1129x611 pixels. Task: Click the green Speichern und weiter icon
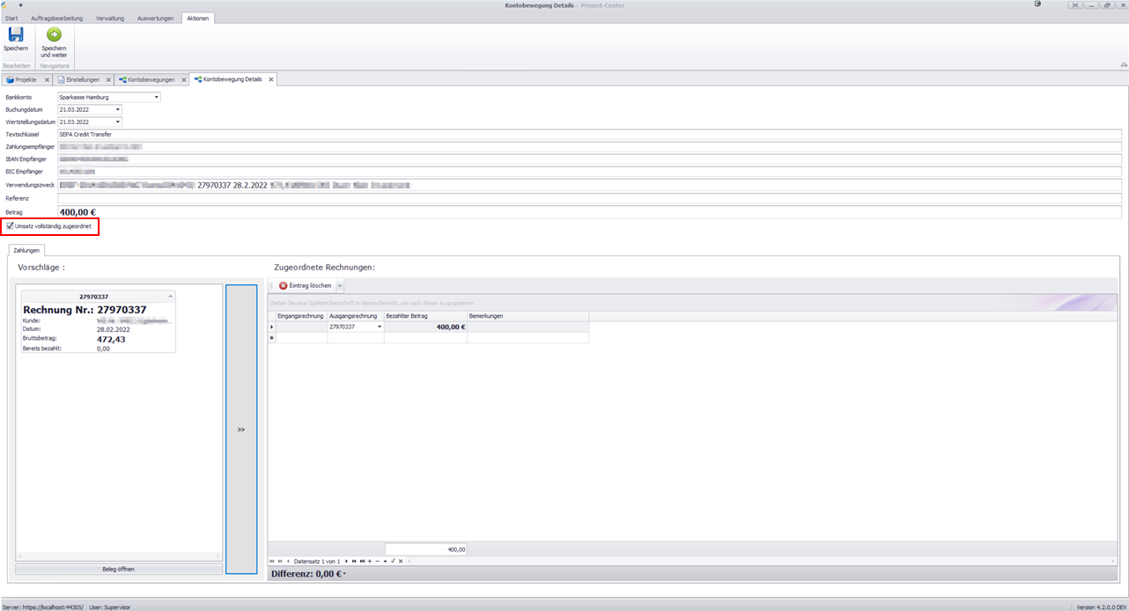click(x=54, y=35)
